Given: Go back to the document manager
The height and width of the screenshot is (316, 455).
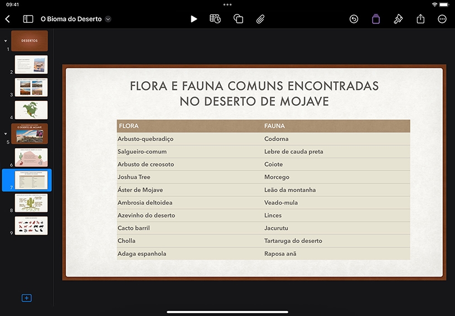Looking at the screenshot, I should pos(8,19).
